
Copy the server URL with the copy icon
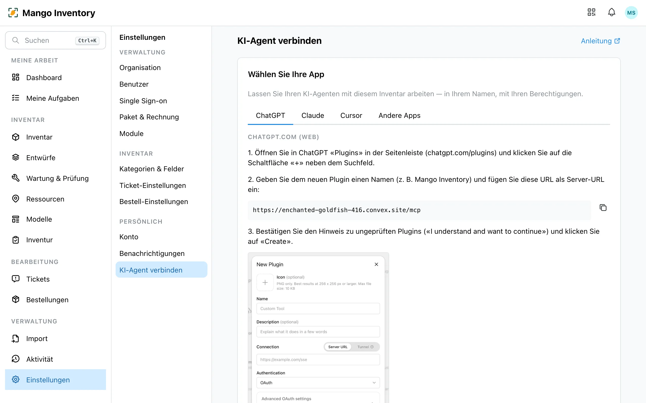point(603,208)
